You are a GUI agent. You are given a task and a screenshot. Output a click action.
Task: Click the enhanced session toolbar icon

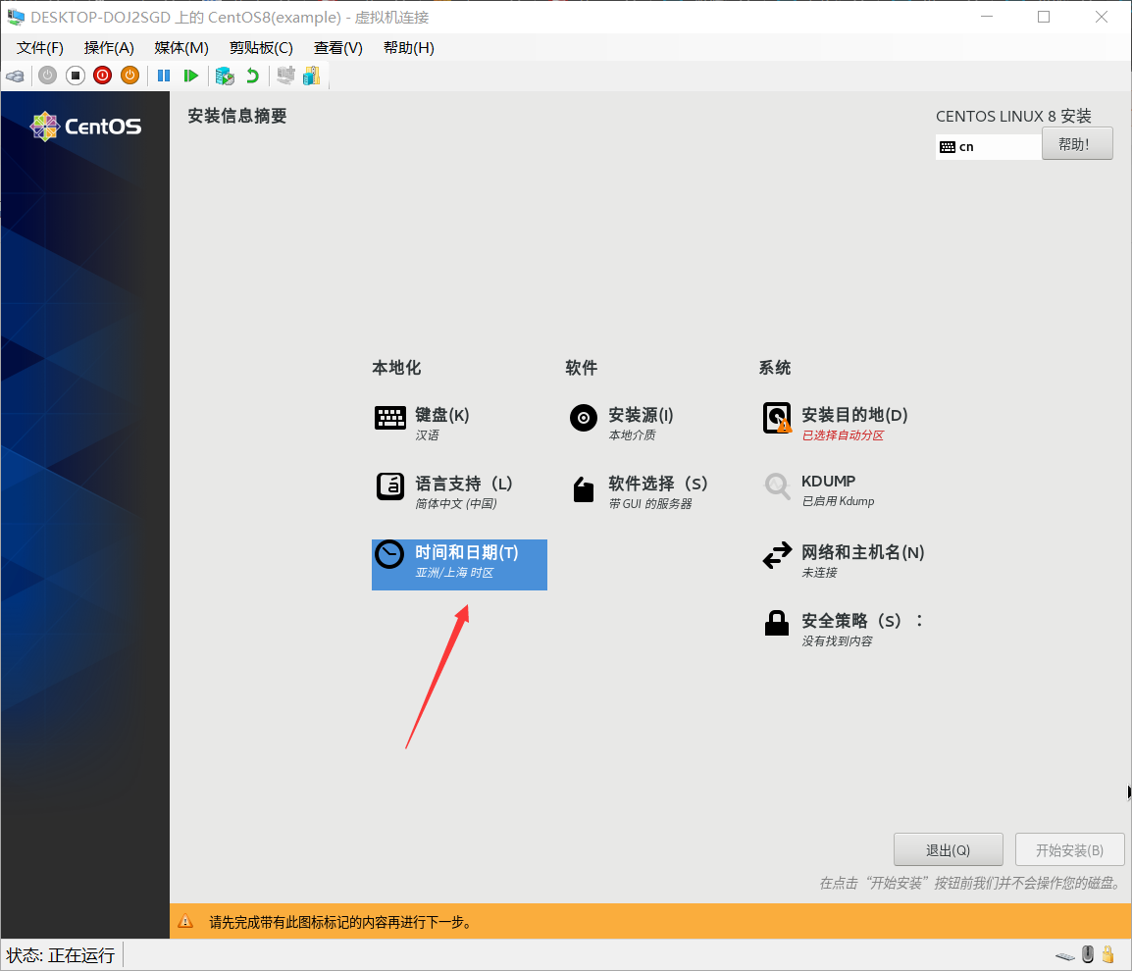(x=285, y=76)
